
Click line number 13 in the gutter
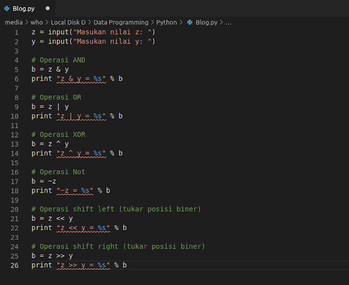point(15,145)
